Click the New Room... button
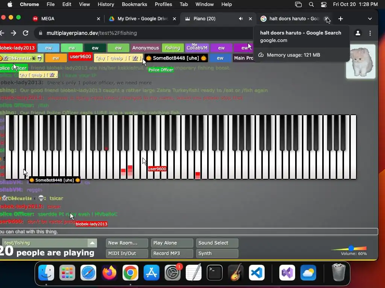Viewport: 385px width, 288px height. [127, 243]
